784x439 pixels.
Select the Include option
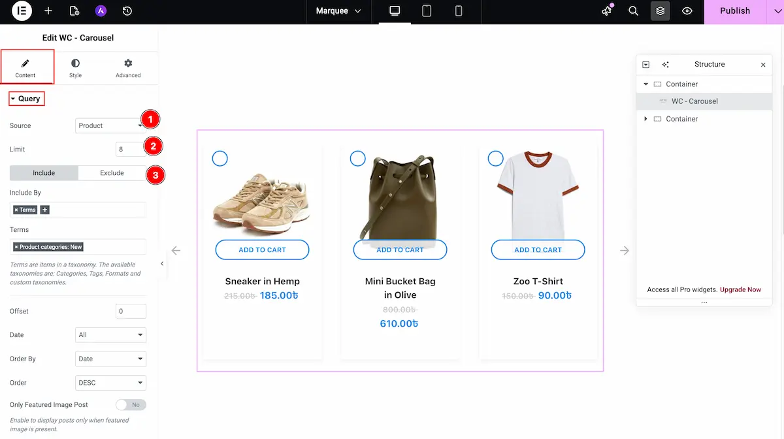pos(44,173)
